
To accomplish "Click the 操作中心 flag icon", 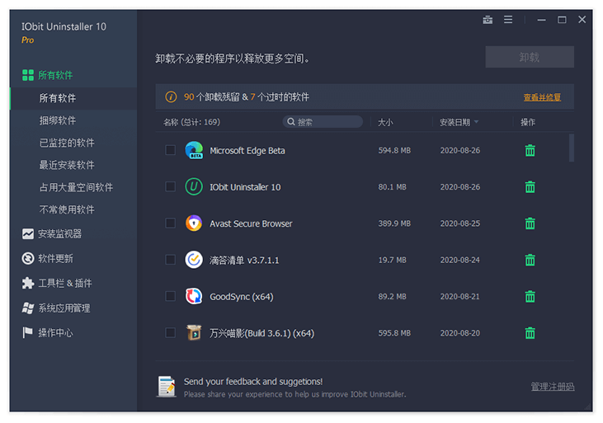I will click(28, 332).
